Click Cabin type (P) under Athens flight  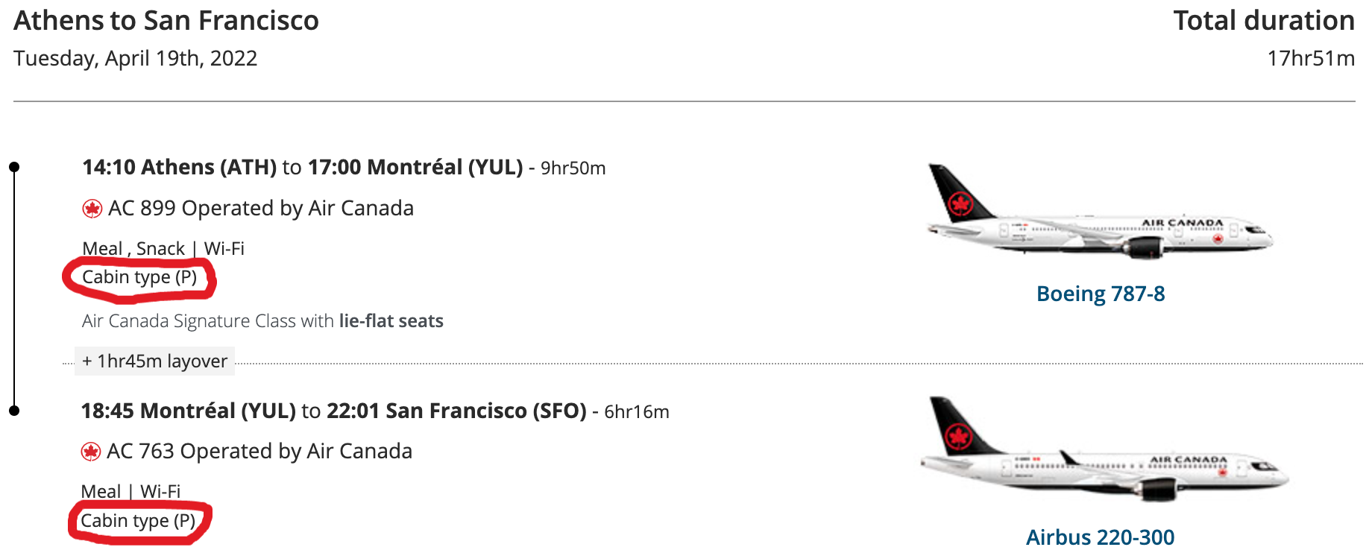(x=139, y=277)
